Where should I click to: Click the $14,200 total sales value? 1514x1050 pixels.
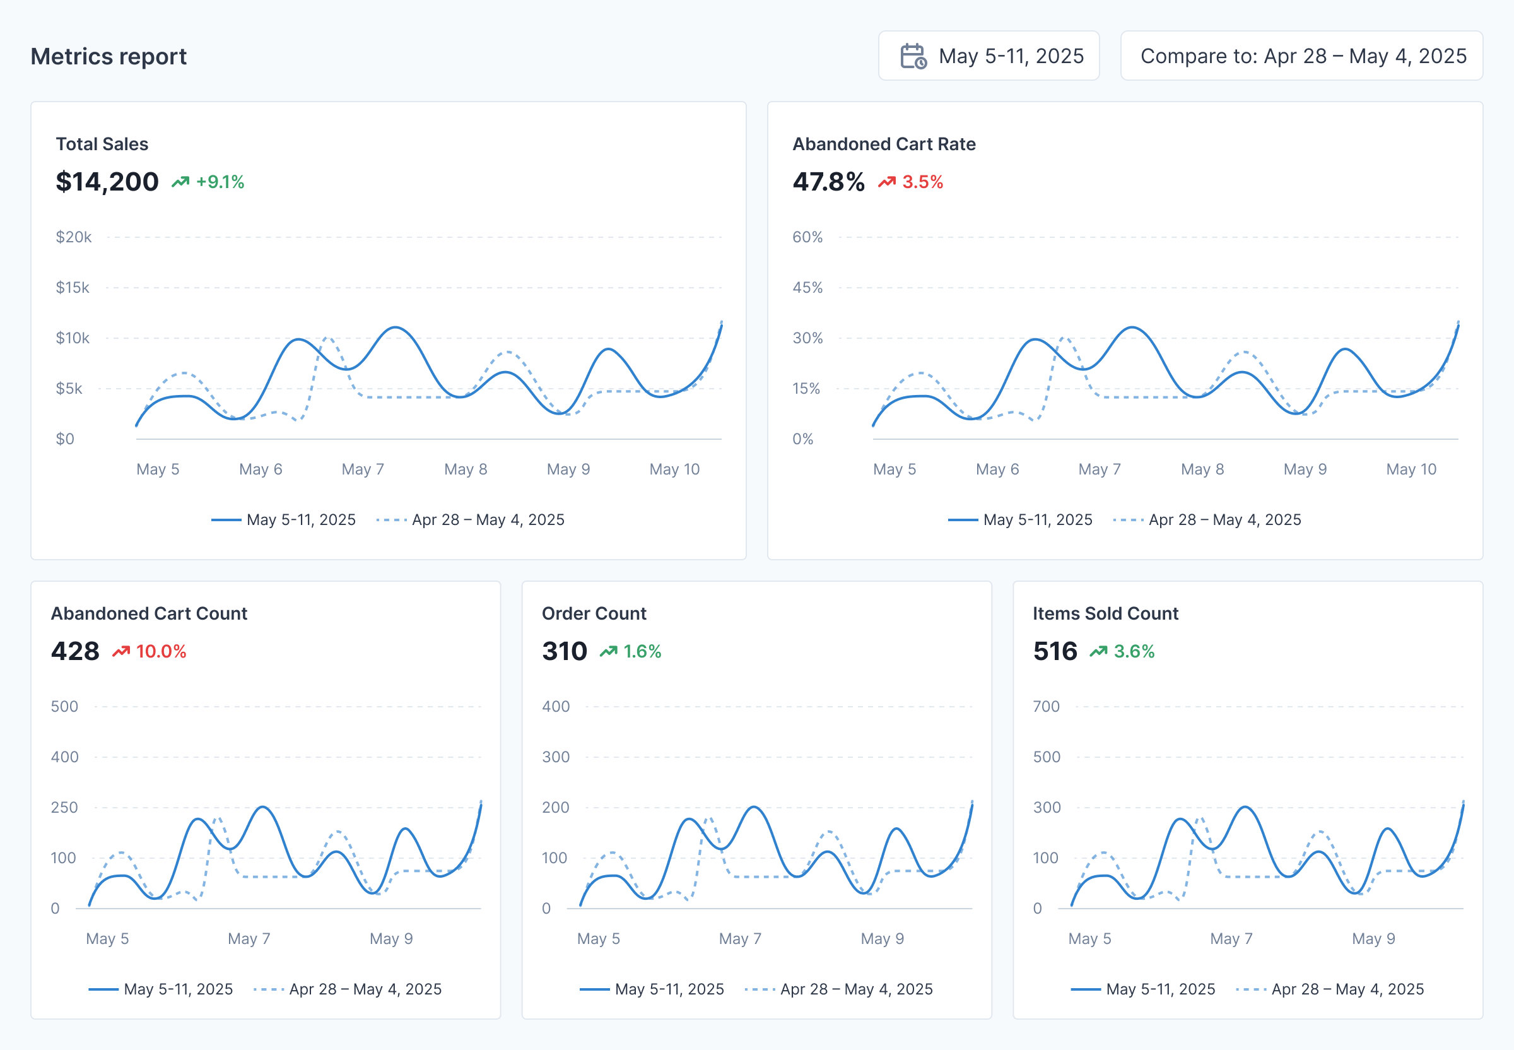(x=107, y=182)
